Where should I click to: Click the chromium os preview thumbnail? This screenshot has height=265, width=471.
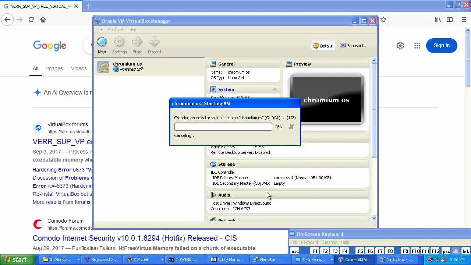coord(327,100)
